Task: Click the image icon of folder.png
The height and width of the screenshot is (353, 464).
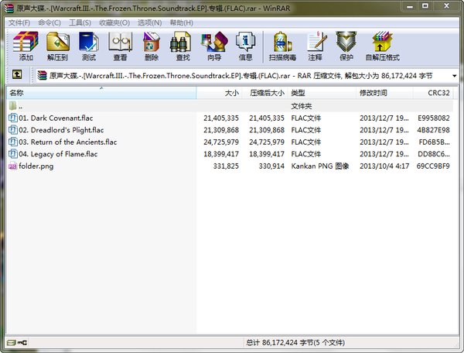Action: [12, 166]
